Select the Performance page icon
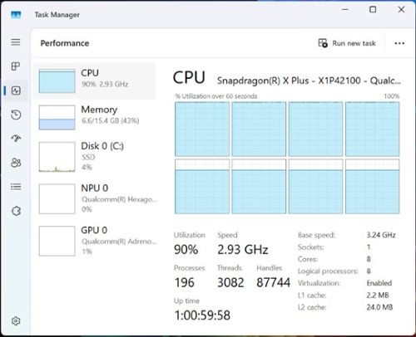Viewport: 416px width, 337px height. pyautogui.click(x=16, y=90)
